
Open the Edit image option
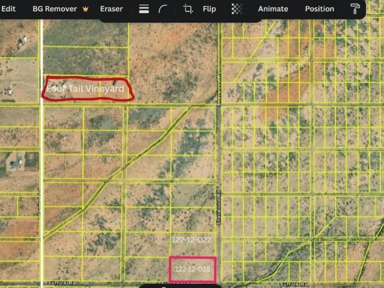click(x=8, y=9)
